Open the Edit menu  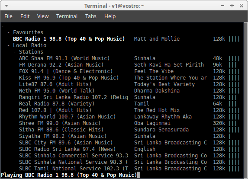tap(25, 16)
